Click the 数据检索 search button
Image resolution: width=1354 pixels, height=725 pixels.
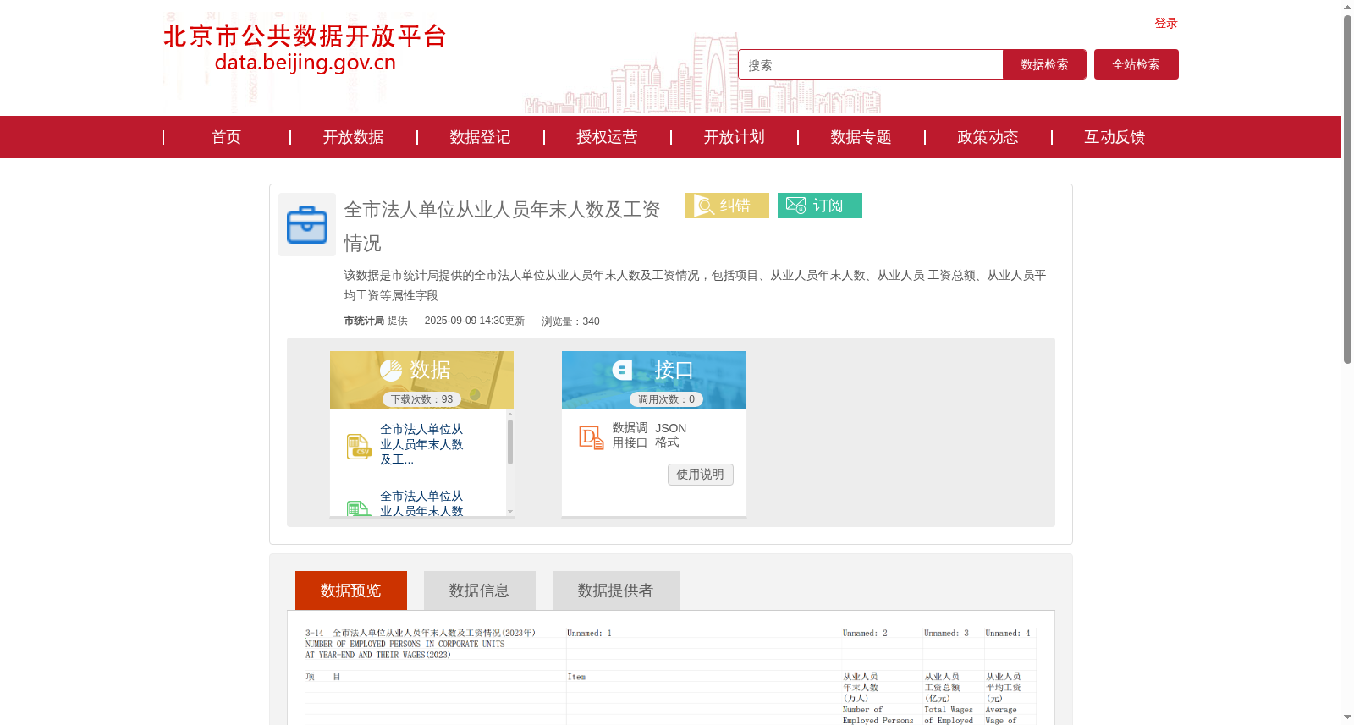tap(1044, 64)
